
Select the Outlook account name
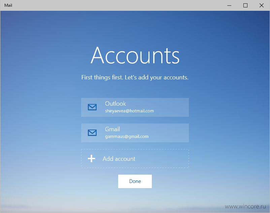115,104
